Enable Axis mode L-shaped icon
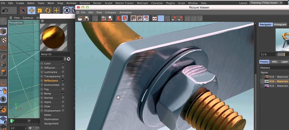This screenshot has height=130, width=289. click(3, 83)
